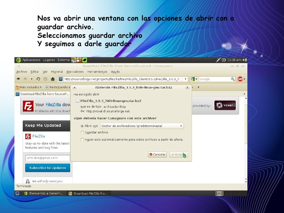Open the Editar menu
Image resolution: width=284 pixels, height=213 pixels.
(x=35, y=72)
